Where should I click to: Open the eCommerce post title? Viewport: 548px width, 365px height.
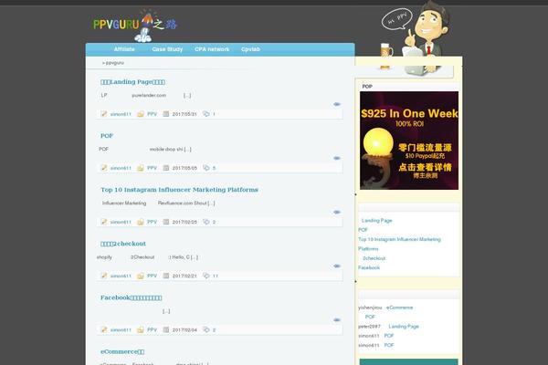122,351
